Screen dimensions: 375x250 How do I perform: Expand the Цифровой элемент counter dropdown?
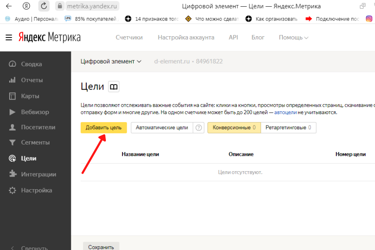(111, 61)
